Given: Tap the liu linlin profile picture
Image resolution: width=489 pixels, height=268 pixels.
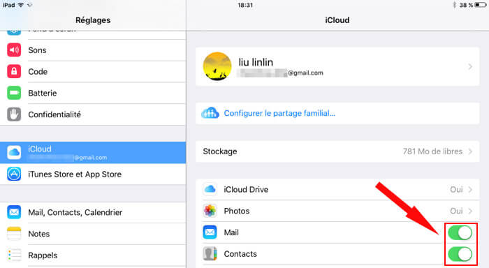Looking at the screenshot, I should (x=217, y=66).
